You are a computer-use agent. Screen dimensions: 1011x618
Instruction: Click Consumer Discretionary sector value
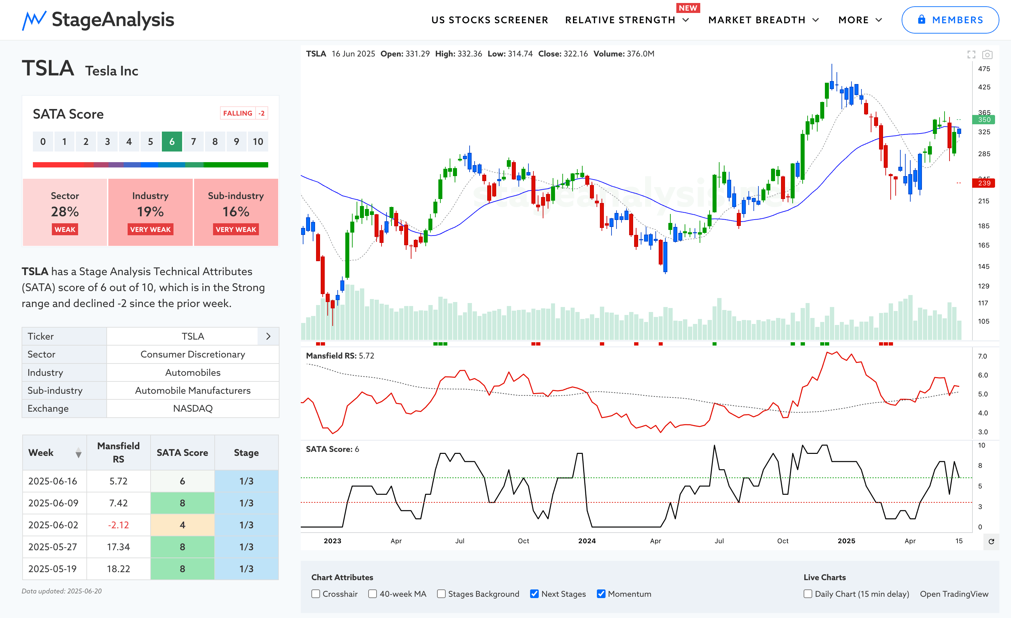click(193, 354)
